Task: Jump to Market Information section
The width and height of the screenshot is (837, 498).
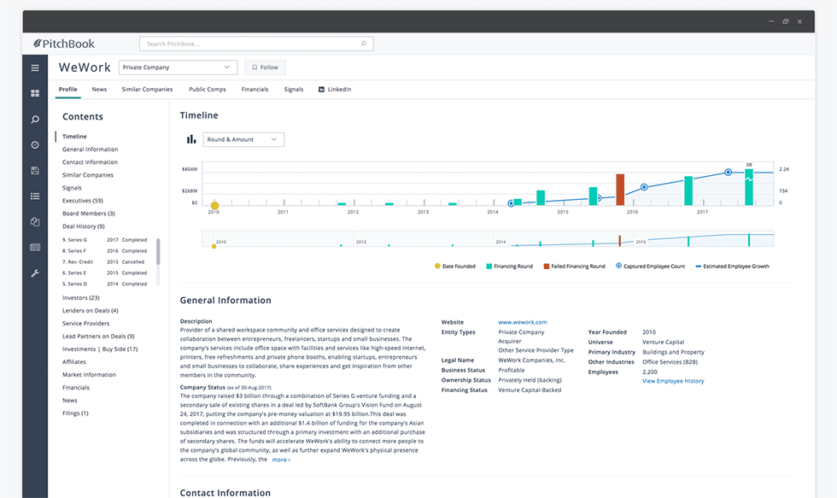Action: pos(89,375)
